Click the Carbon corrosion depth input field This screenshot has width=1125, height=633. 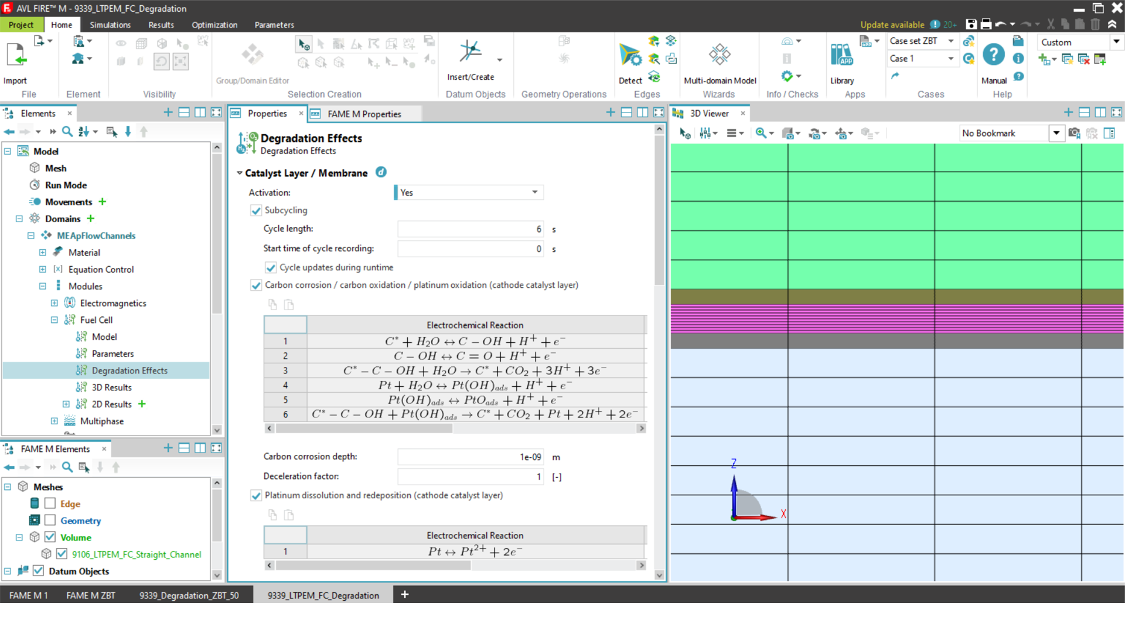pos(471,457)
